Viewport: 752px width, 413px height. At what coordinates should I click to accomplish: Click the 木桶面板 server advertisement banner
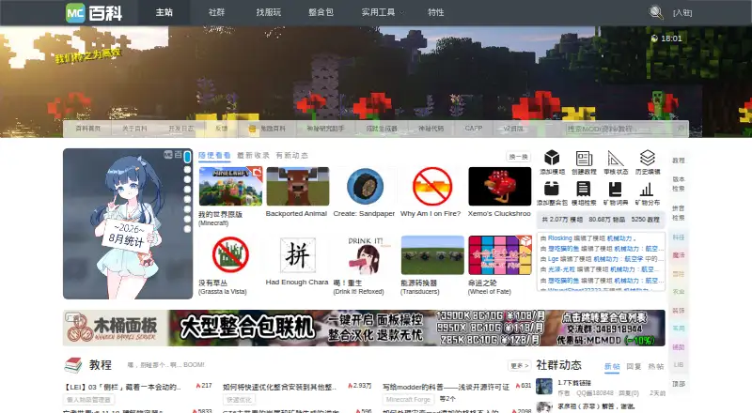pos(364,328)
